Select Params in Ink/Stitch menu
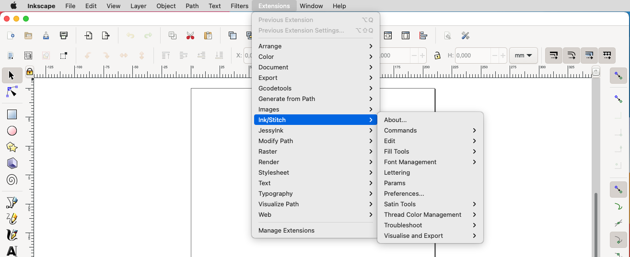This screenshot has height=257, width=630. pos(430,183)
